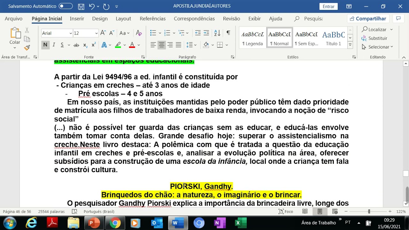Apply the Sem Espaçamento style
The height and width of the screenshot is (230, 409).
[306, 38]
